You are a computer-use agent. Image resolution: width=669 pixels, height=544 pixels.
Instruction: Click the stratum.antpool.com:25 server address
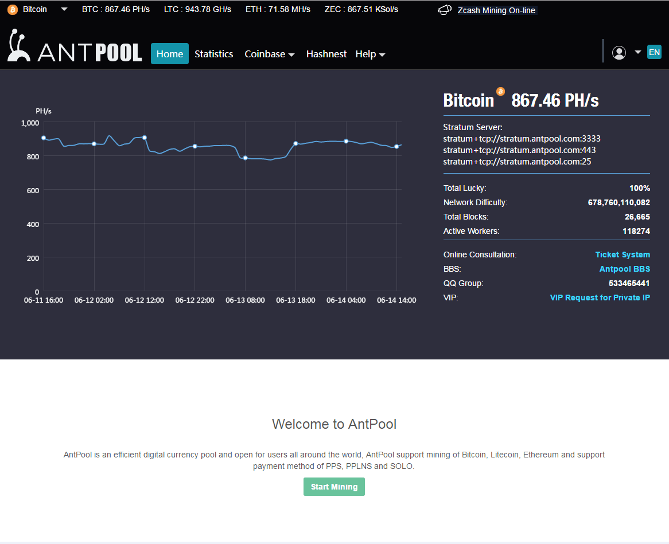point(517,162)
